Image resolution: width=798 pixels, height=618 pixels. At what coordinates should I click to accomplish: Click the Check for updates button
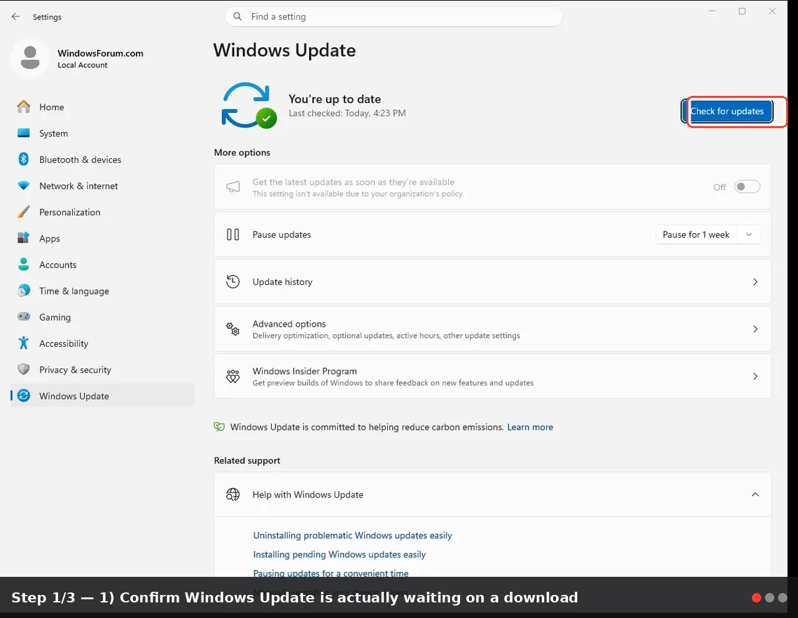tap(728, 112)
